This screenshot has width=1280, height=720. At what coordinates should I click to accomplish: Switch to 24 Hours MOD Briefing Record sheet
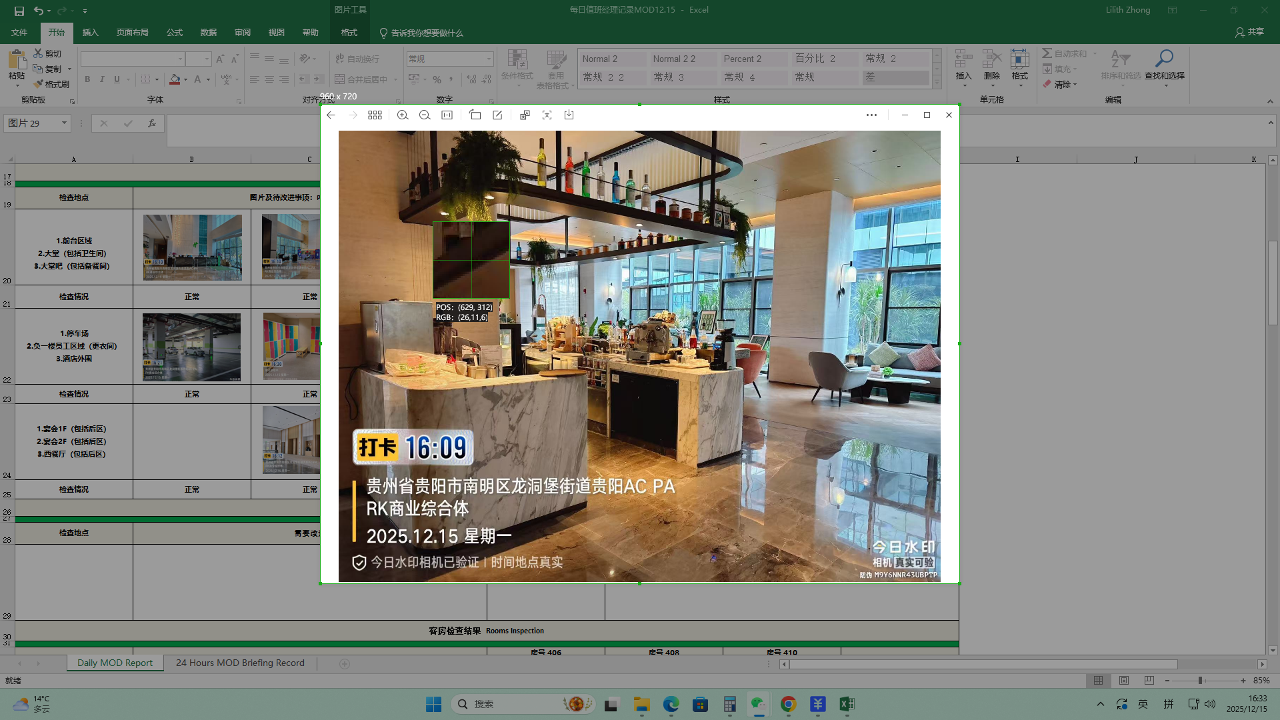pos(240,663)
